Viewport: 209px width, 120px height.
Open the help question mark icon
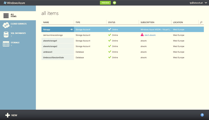pos(202,115)
